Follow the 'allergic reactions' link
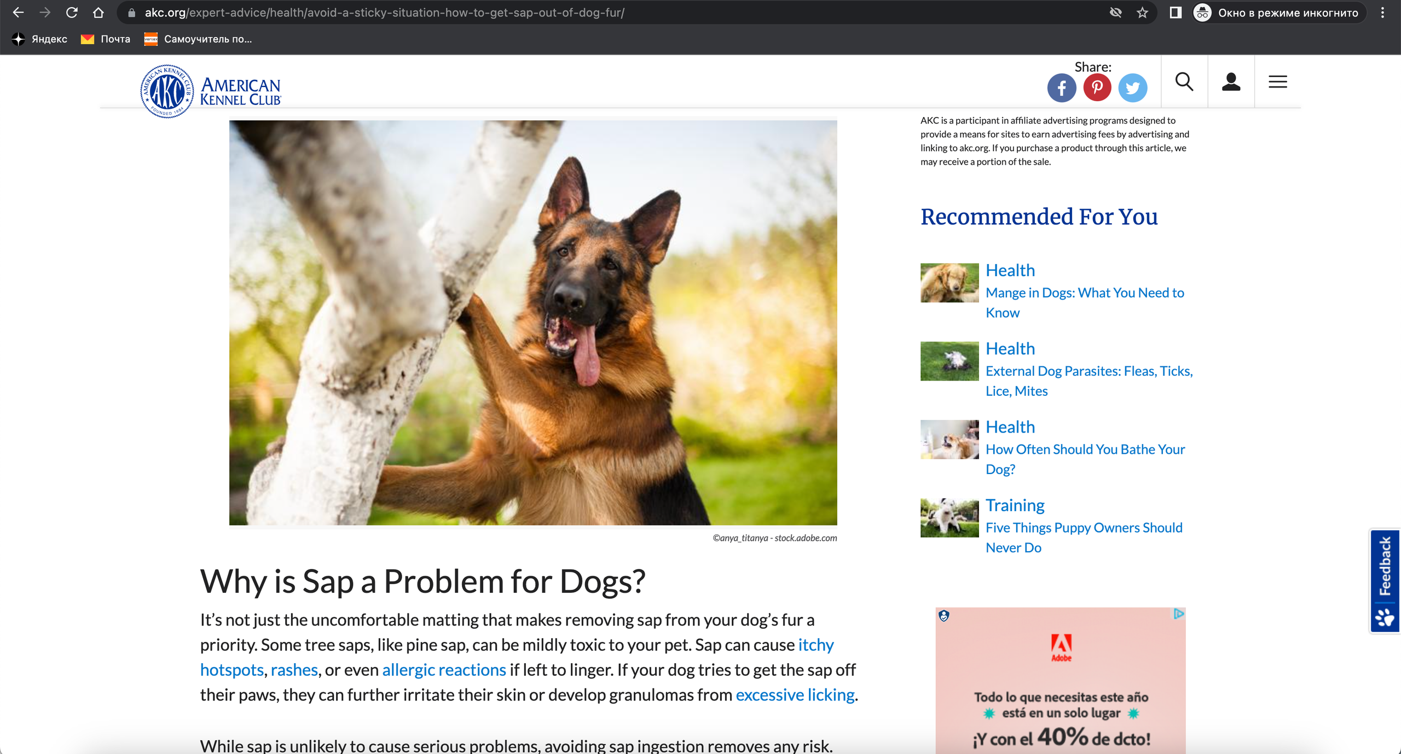The width and height of the screenshot is (1401, 754). (444, 670)
